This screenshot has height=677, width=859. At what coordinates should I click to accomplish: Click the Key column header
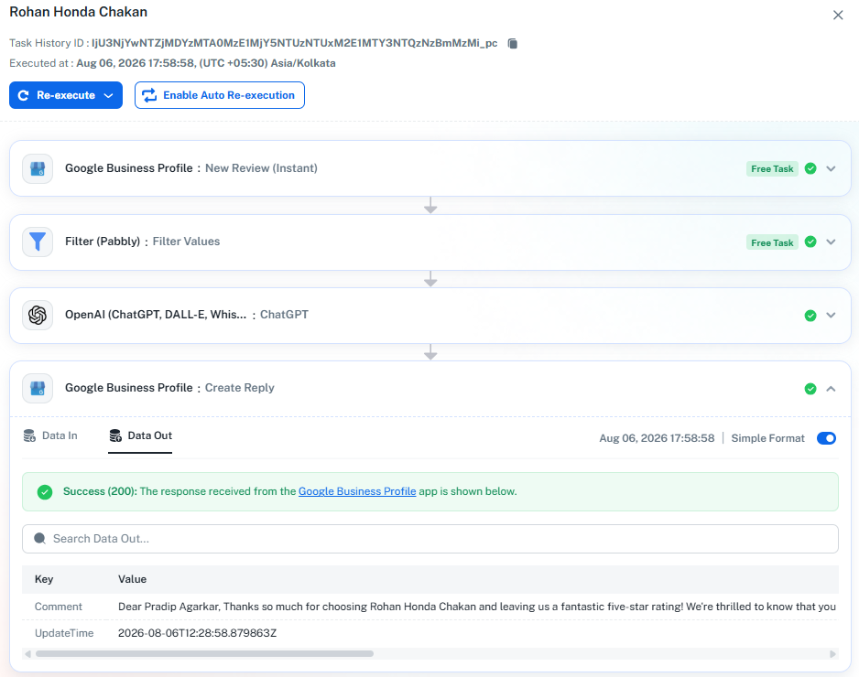click(x=44, y=579)
